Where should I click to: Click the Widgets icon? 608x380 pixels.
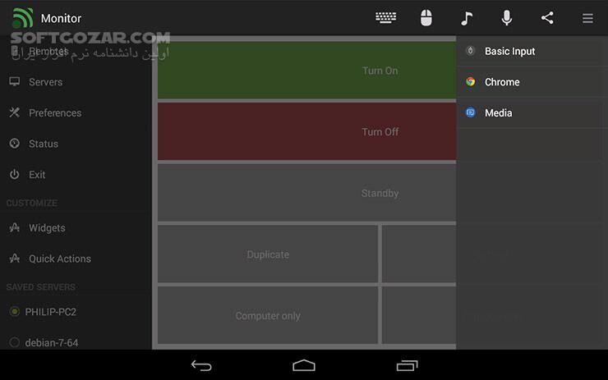click(15, 227)
